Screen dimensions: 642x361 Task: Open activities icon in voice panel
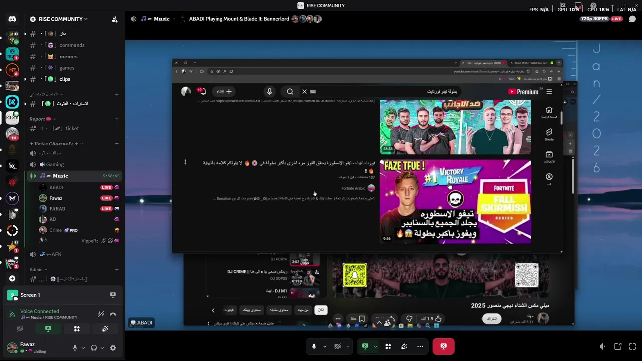tap(77, 329)
